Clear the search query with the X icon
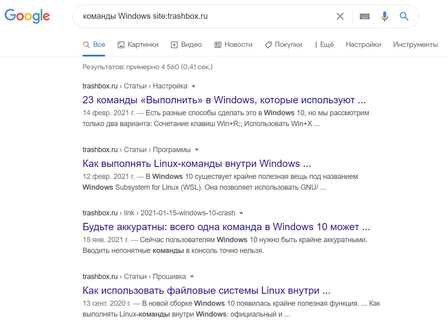The width and height of the screenshot is (448, 327). (340, 16)
